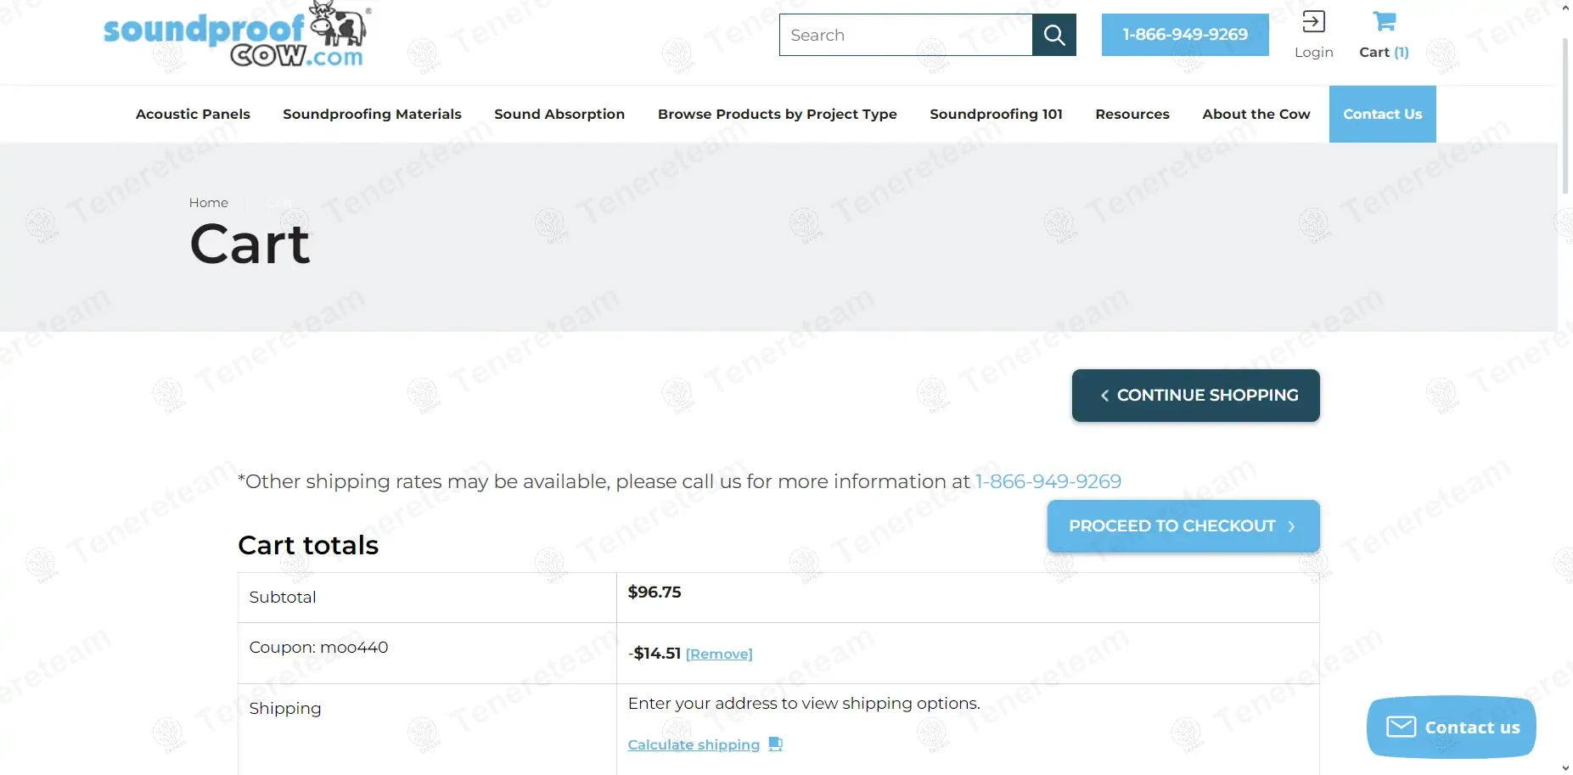Image resolution: width=1573 pixels, height=775 pixels.
Task: Click the Soundproof Cow logo
Action: click(238, 36)
